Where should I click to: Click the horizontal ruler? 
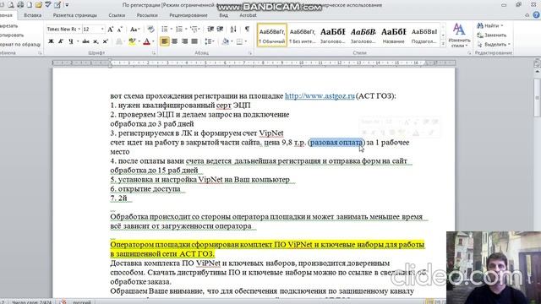pos(254,62)
